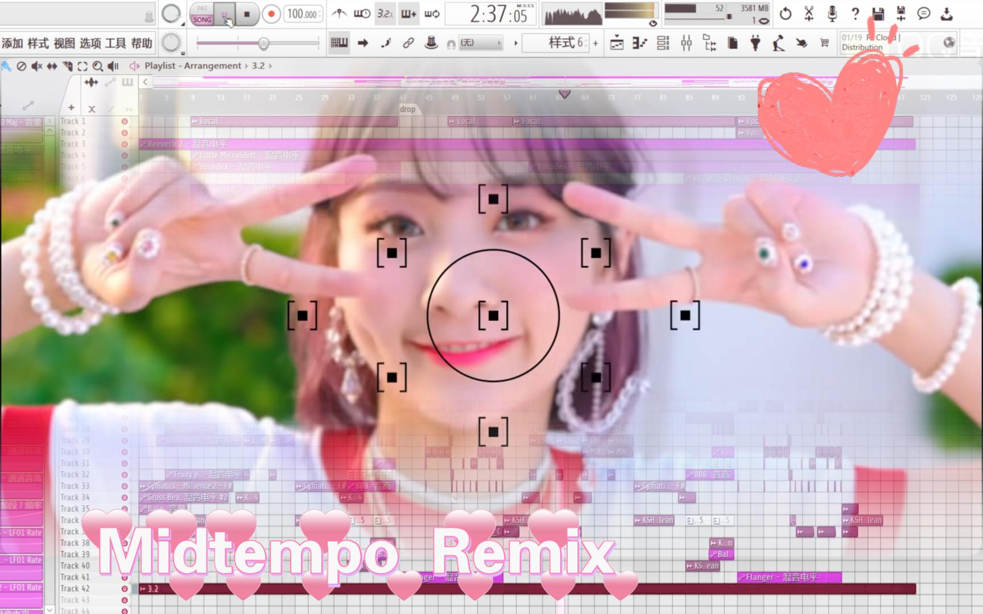Select the playlist mute tool
The width and height of the screenshot is (983, 614).
point(37,66)
